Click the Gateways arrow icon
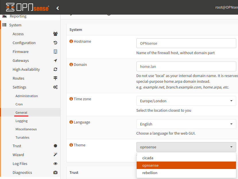This screenshot has width=238, height=179. click(55, 60)
